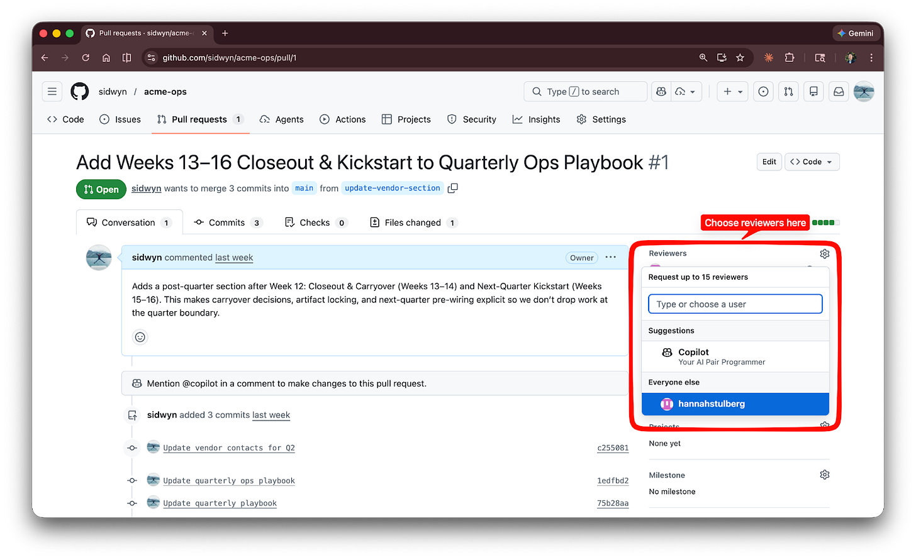Click the Type or choose a user field
Image resolution: width=916 pixels, height=560 pixels.
click(x=735, y=304)
